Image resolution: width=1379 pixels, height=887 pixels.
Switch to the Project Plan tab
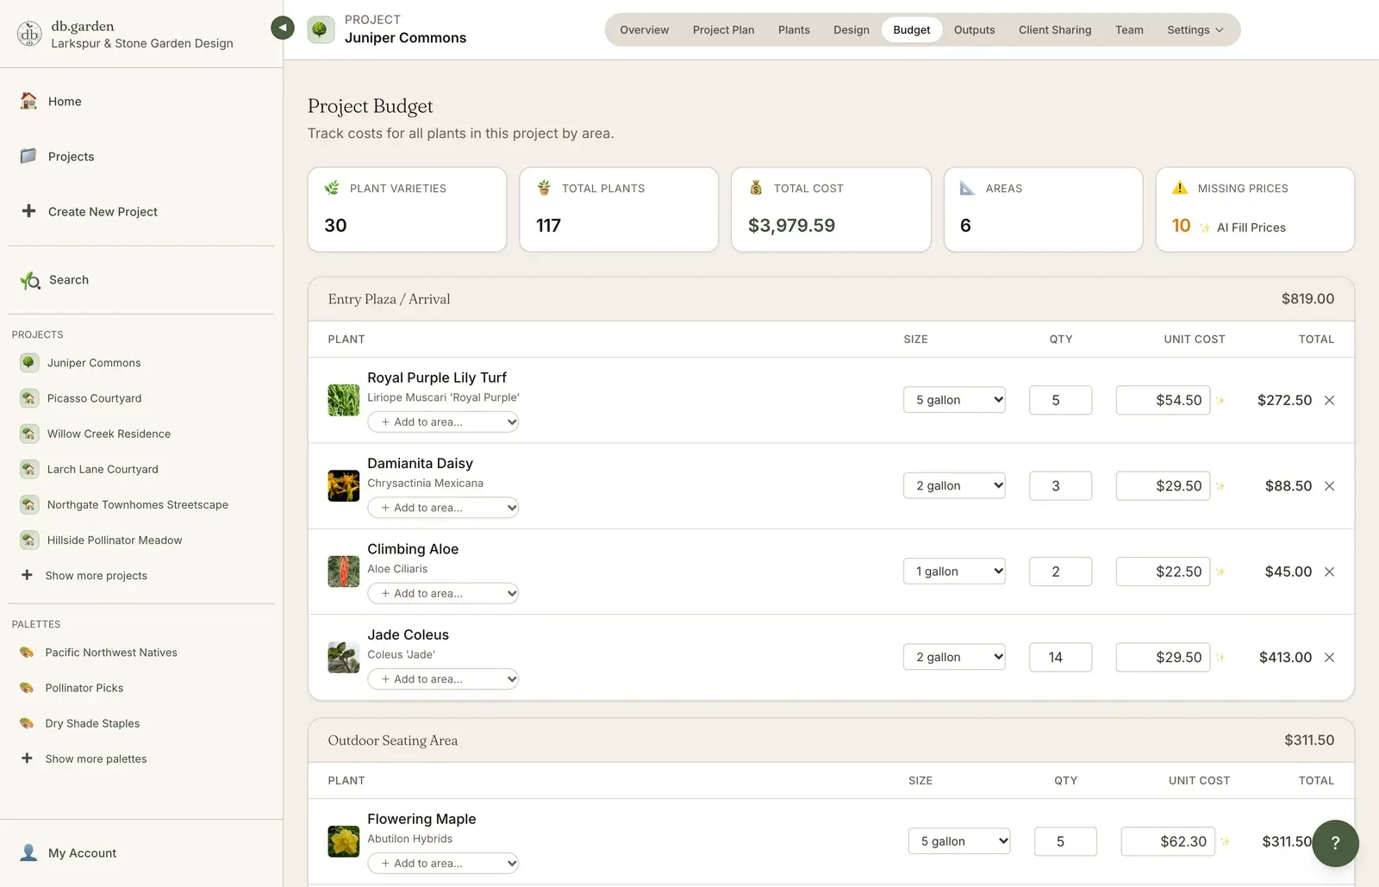click(723, 29)
